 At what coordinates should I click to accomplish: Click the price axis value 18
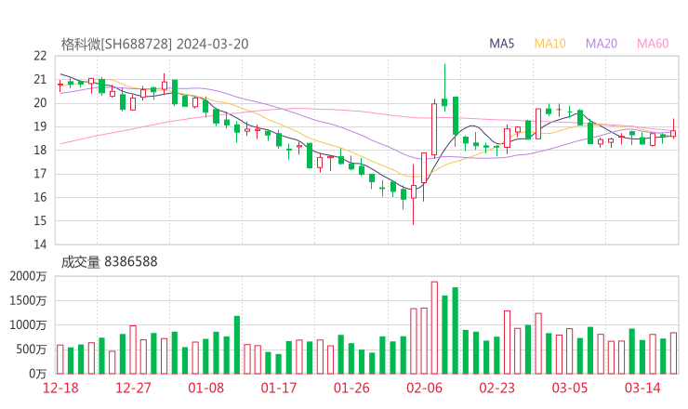(x=40, y=150)
